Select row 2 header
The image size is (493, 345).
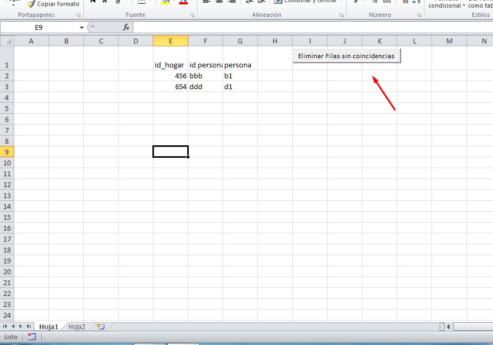(7, 76)
